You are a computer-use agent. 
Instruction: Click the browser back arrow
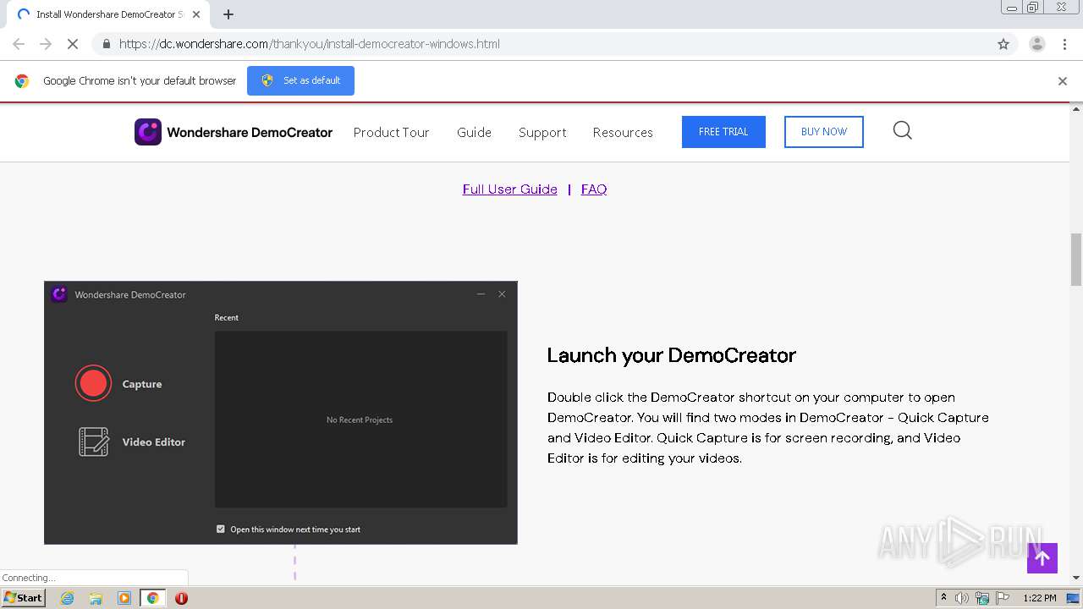pos(19,44)
